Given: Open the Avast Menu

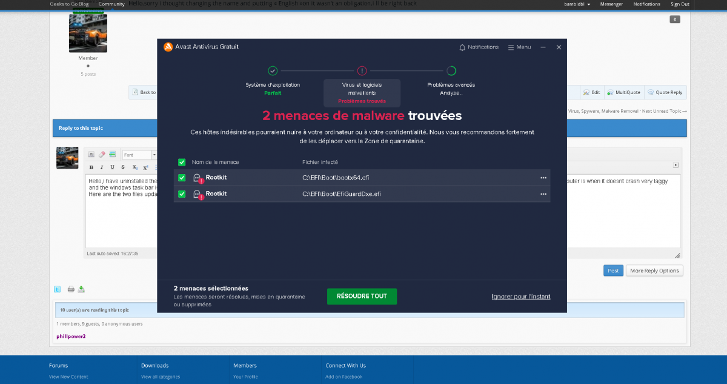Looking at the screenshot, I should pos(519,47).
